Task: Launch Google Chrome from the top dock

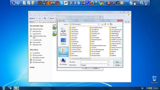Action: point(100,3)
